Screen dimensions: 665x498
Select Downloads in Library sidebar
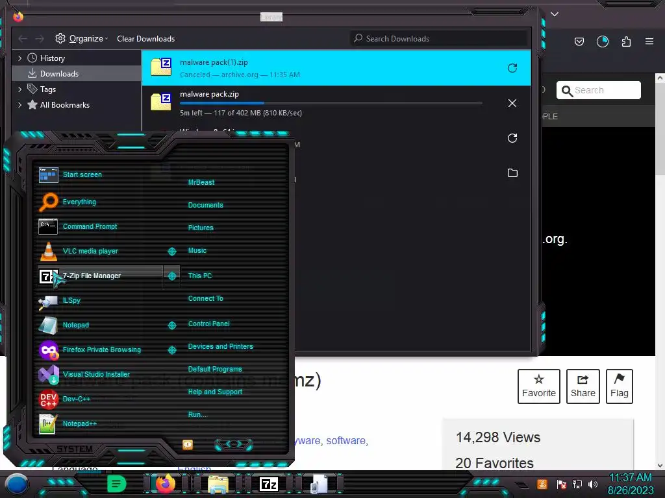(77, 74)
